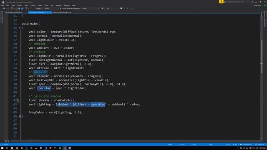Switch to the leftmost shadow_mapping tab
The image size is (267, 150).
(x=14, y=12)
